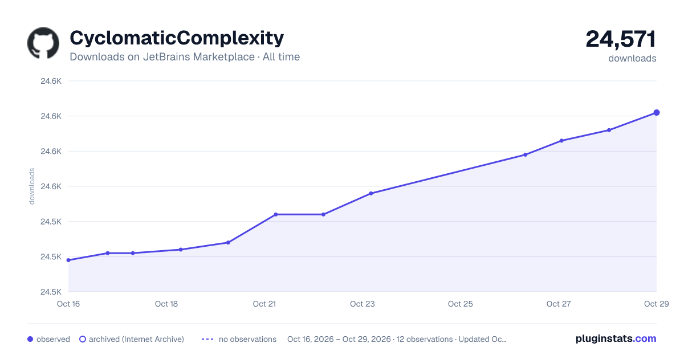Click the 'downloads' caption under 24,571
This screenshot has width=684, height=359.
632,58
